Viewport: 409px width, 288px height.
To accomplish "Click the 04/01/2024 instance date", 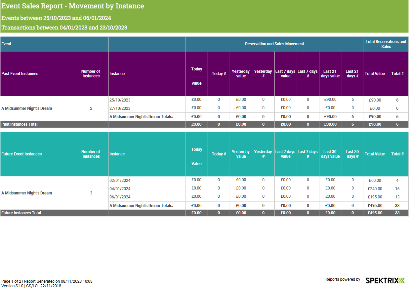I will pyautogui.click(x=120, y=189).
